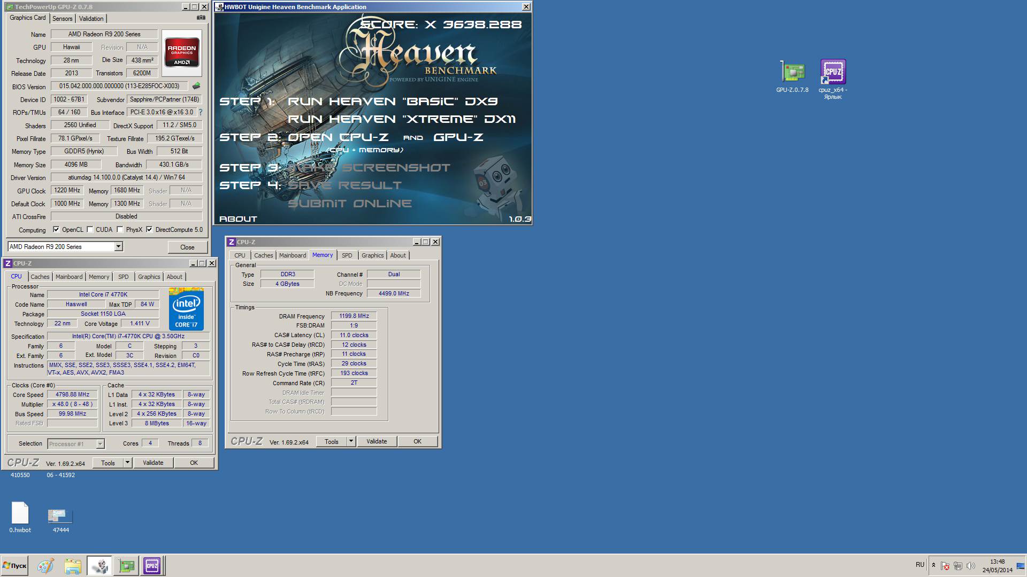The height and width of the screenshot is (577, 1027).
Task: Click the network tray icon
Action: [958, 565]
